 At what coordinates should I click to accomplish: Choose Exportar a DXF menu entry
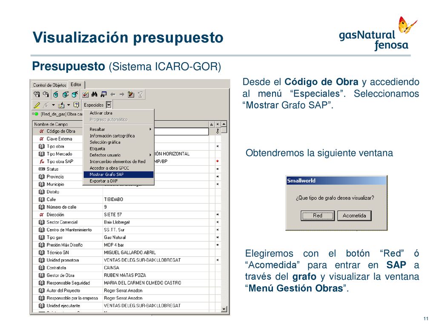(x=103, y=181)
